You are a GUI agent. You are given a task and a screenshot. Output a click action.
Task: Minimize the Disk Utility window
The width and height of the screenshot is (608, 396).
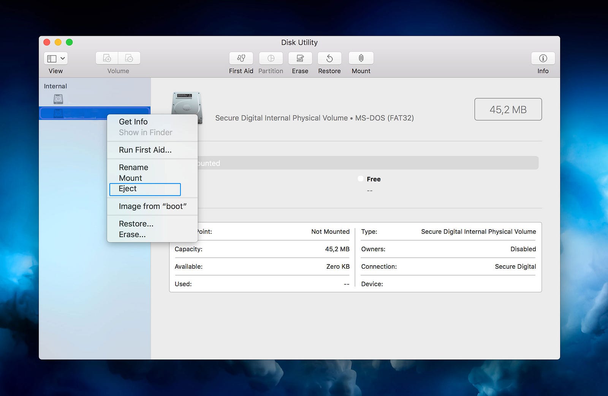tap(58, 42)
